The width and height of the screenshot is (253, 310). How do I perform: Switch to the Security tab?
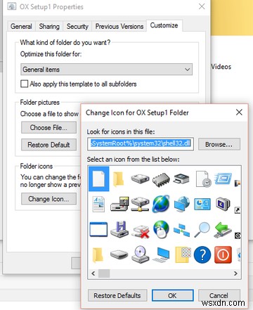[77, 26]
